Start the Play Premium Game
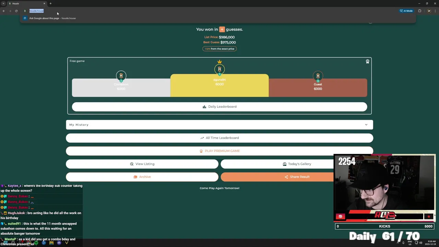Screen dimensions: 439x247 click(x=219, y=151)
